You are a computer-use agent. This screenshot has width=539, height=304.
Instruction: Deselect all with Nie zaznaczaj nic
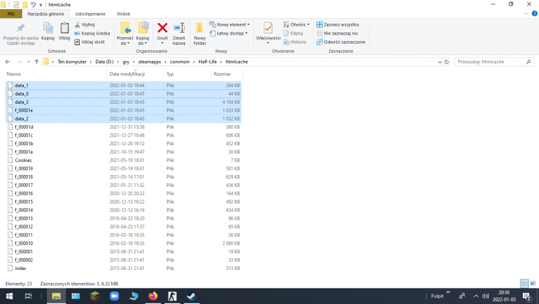pyautogui.click(x=337, y=33)
